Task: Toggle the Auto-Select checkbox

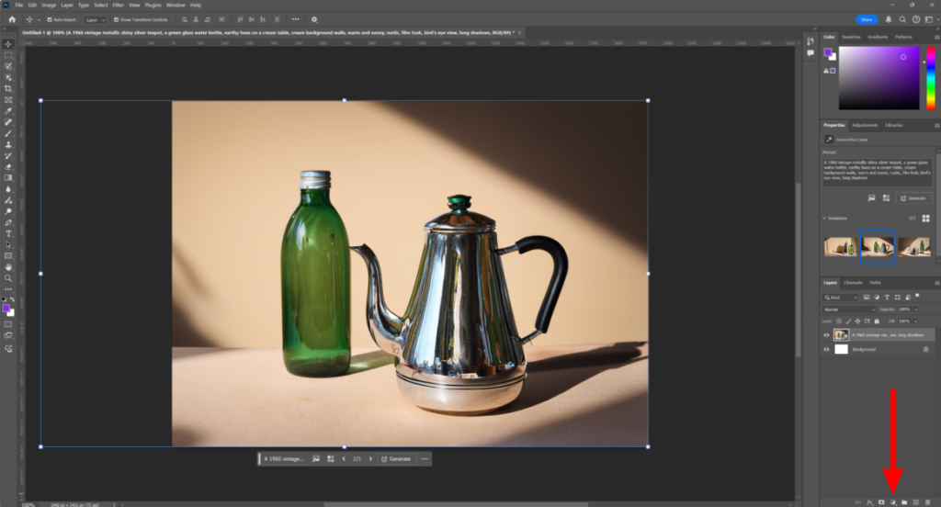Action: (x=50, y=20)
